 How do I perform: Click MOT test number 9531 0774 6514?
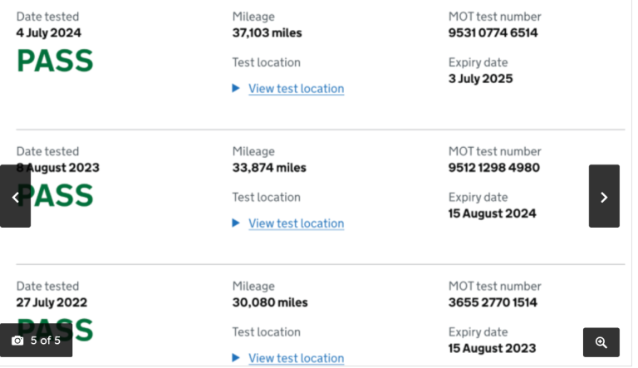[x=493, y=33]
